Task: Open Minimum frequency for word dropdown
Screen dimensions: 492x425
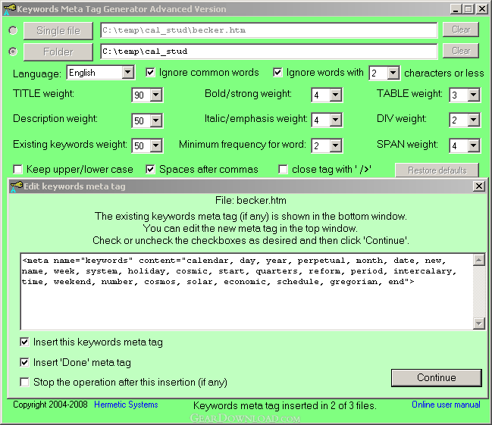Action: tap(336, 145)
